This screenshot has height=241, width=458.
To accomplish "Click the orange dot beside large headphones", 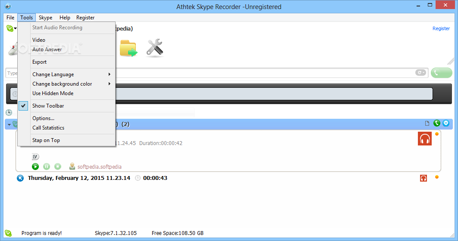I will 437,134.
